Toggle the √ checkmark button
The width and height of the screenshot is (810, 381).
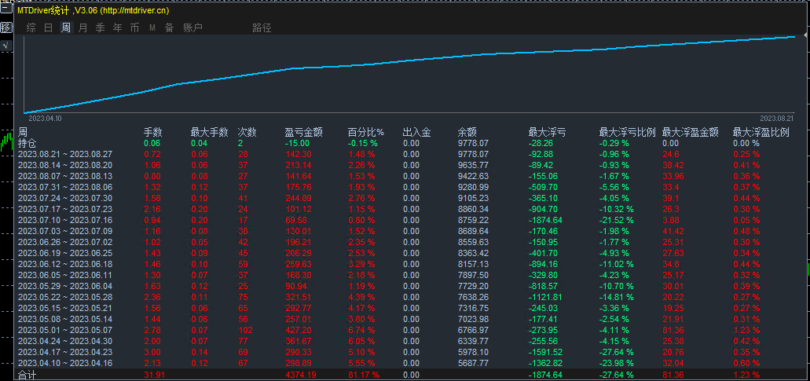point(6,46)
